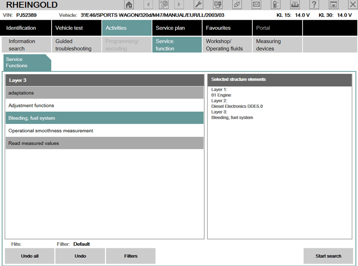
Task: Open the Favourites tab
Action: [x=227, y=28]
